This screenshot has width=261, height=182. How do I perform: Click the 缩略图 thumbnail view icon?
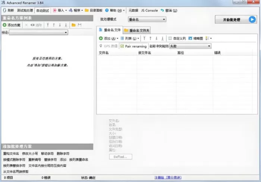[x=190, y=38]
